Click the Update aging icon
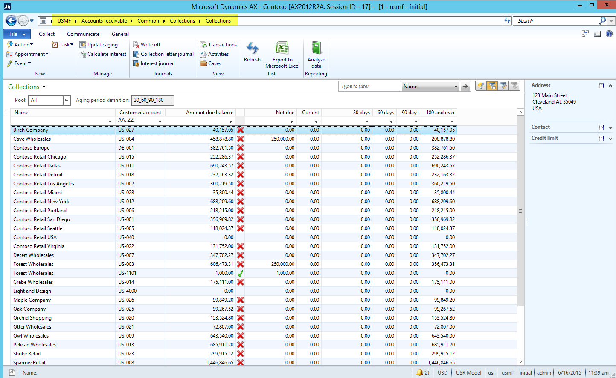The width and height of the screenshot is (616, 378). click(x=83, y=45)
